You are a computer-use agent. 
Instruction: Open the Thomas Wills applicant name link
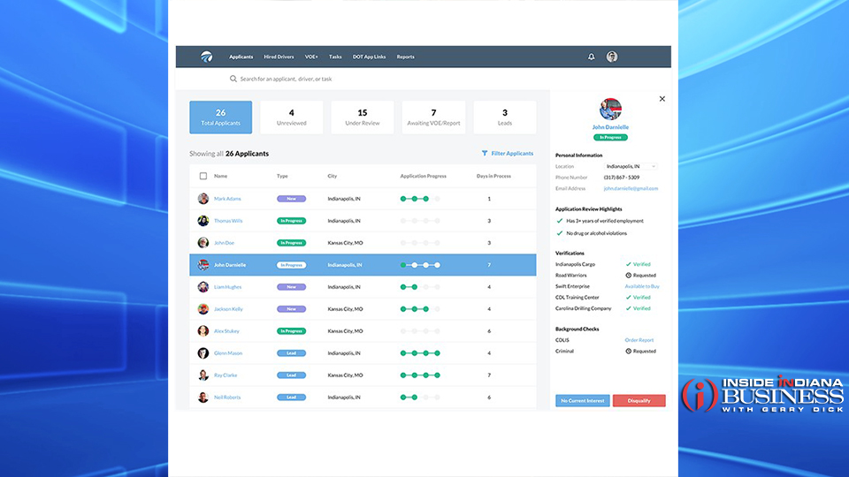tap(228, 221)
